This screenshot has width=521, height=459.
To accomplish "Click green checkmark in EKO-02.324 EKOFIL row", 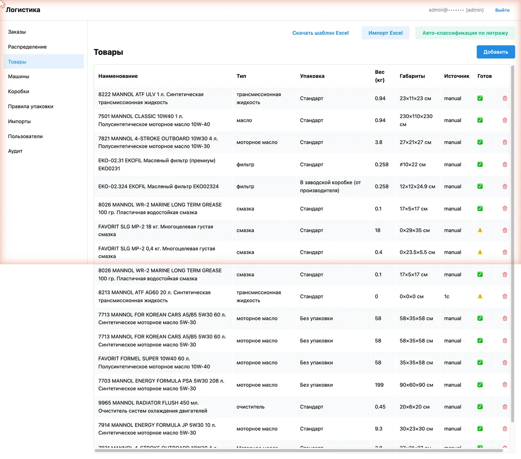I will (x=480, y=186).
